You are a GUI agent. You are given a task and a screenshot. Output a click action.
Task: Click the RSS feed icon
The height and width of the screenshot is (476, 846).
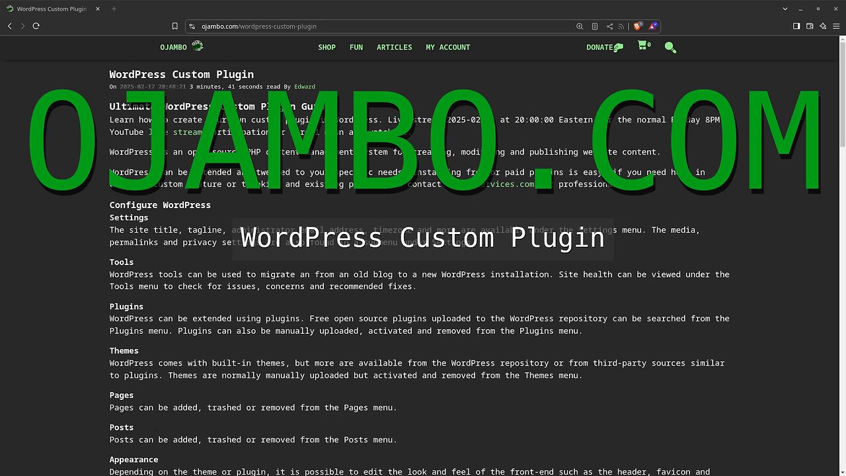(x=621, y=26)
